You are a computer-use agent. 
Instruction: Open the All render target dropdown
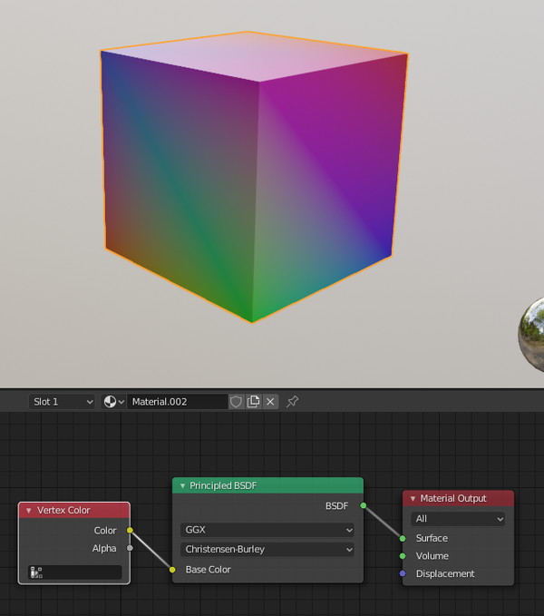(x=458, y=519)
